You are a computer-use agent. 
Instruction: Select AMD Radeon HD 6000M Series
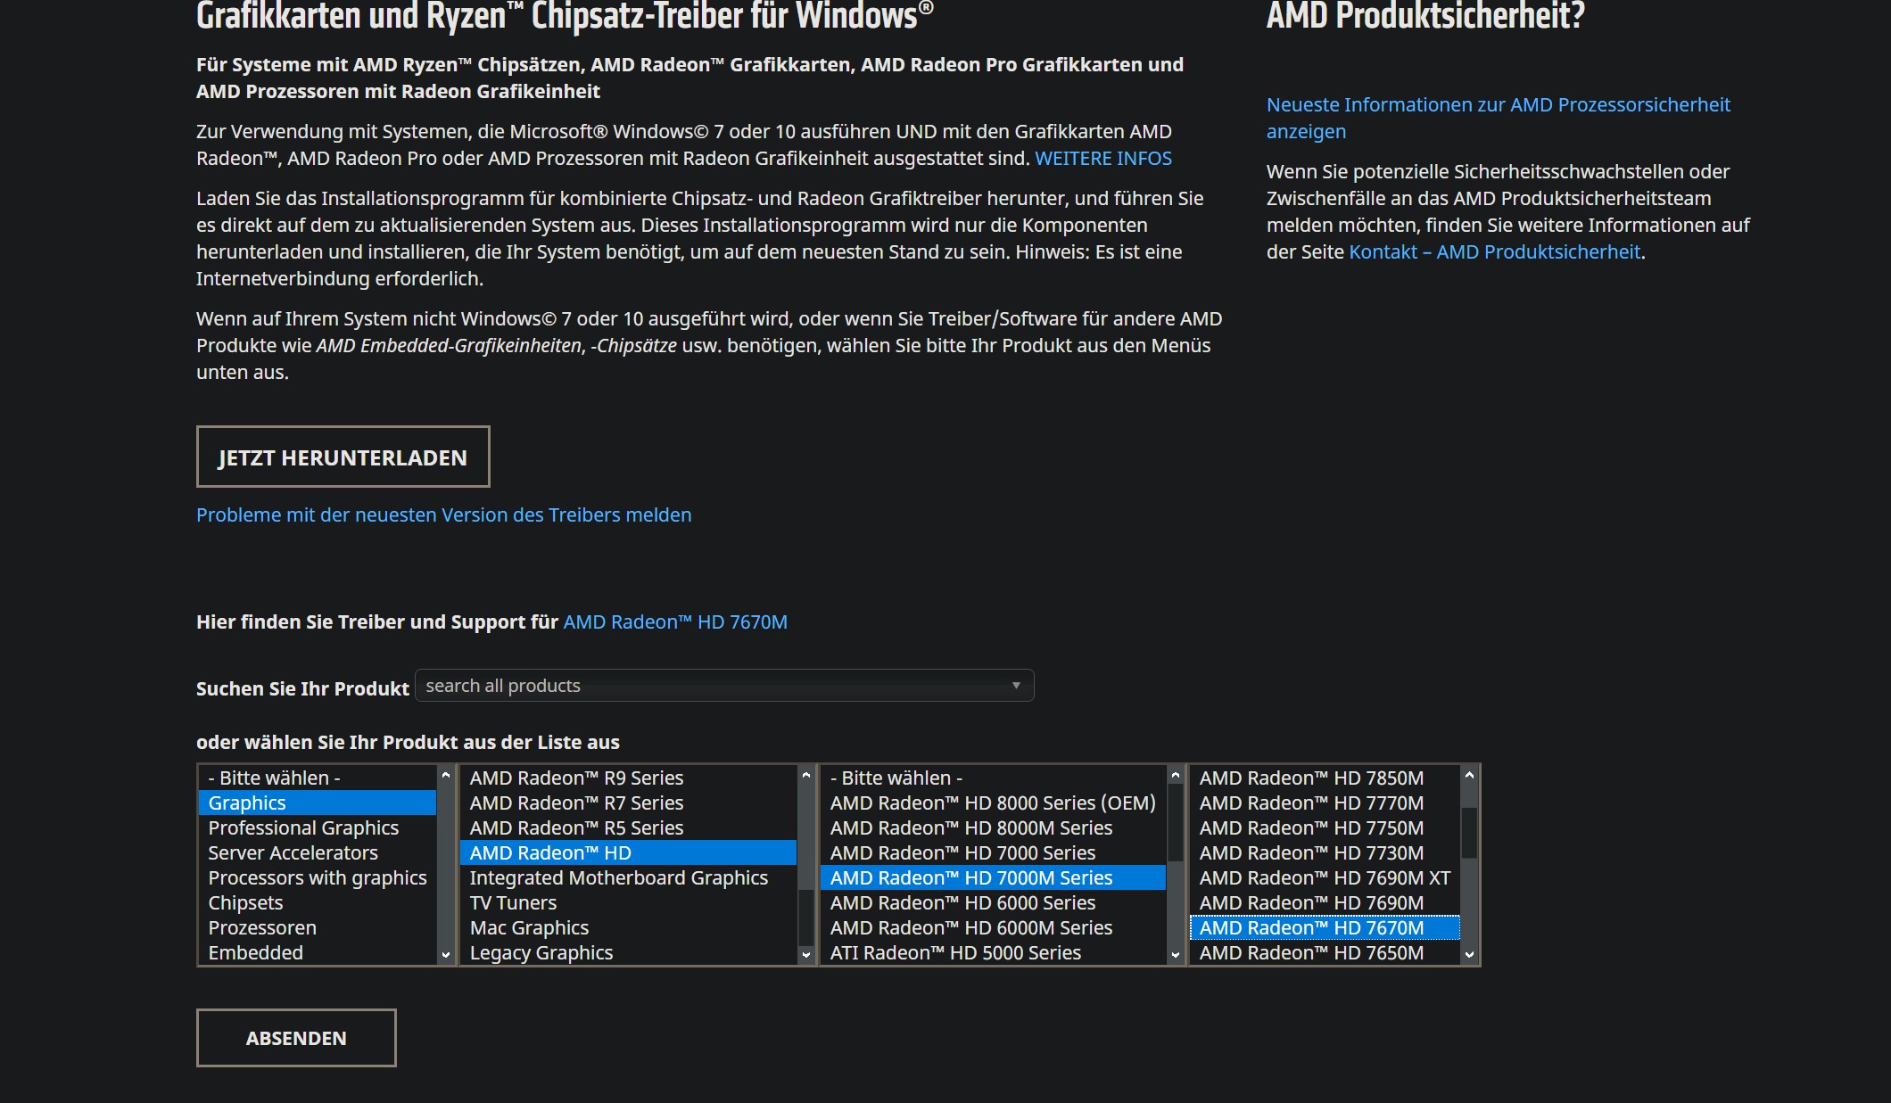click(970, 927)
